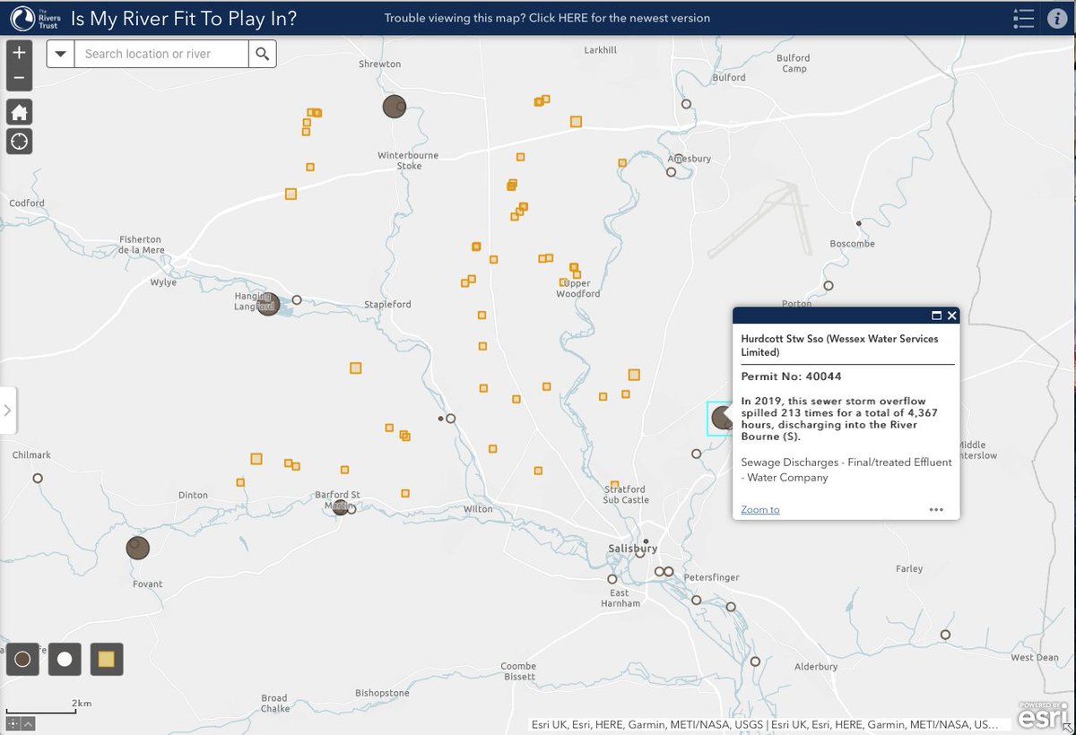This screenshot has height=735, width=1076.
Task: Select small circle marker near Bulford
Action: click(x=687, y=104)
